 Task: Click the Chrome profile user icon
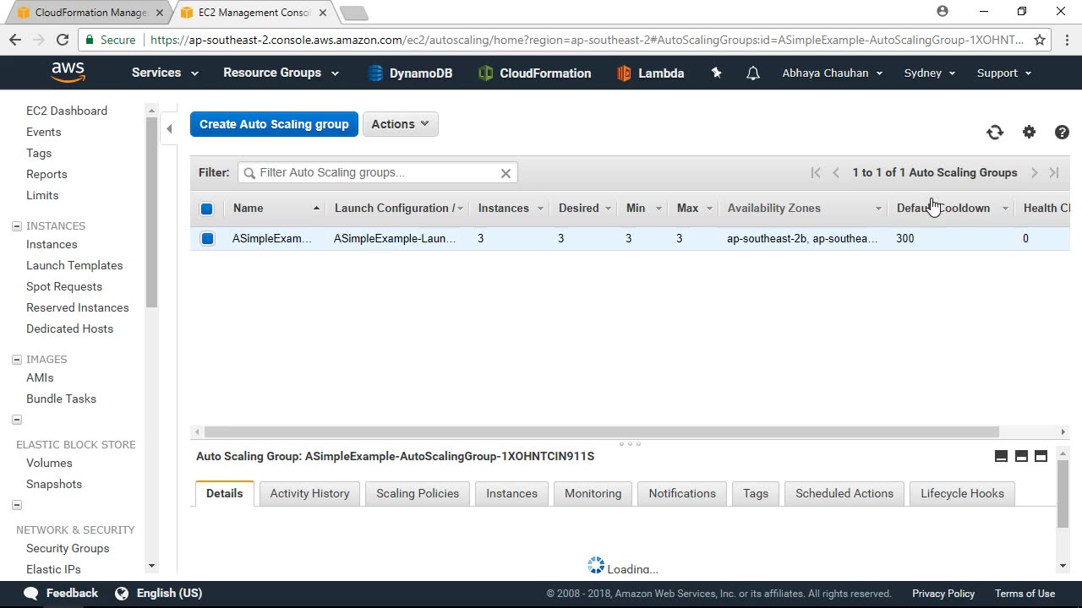point(943,12)
